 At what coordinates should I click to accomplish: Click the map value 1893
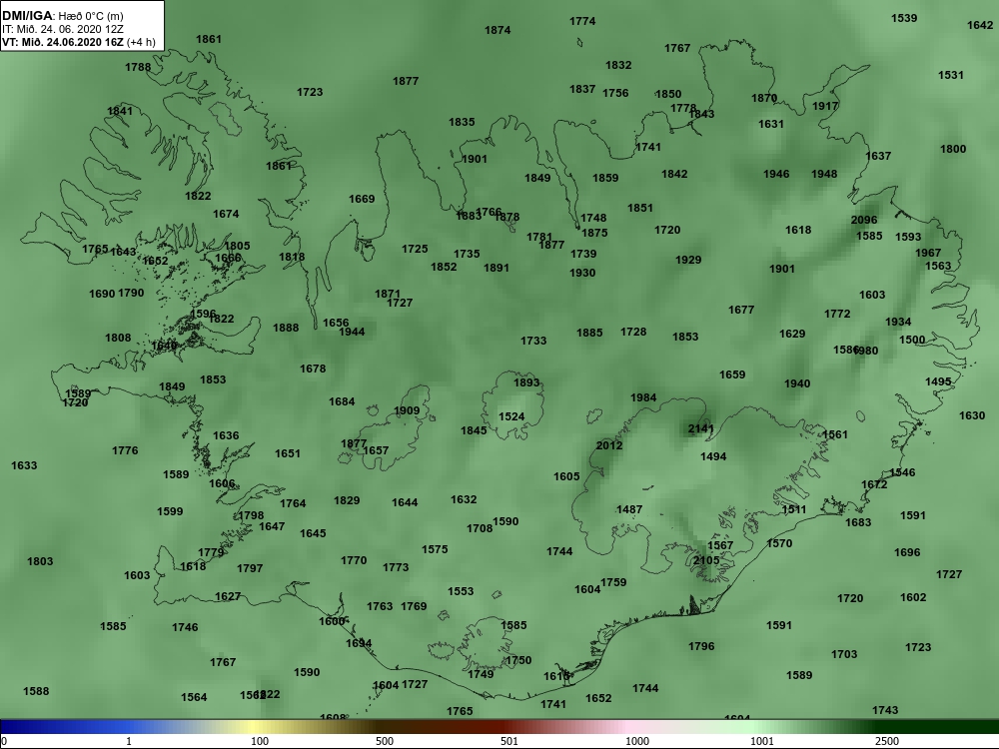click(526, 382)
